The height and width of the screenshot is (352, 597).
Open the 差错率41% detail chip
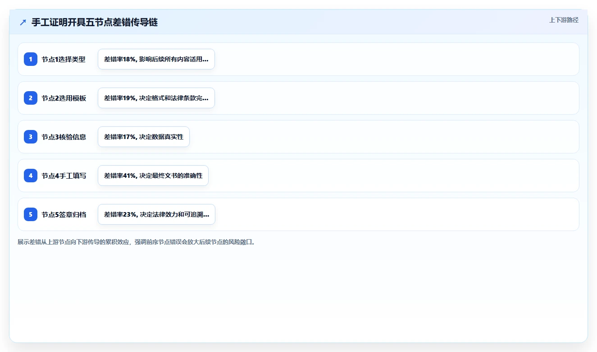click(153, 176)
